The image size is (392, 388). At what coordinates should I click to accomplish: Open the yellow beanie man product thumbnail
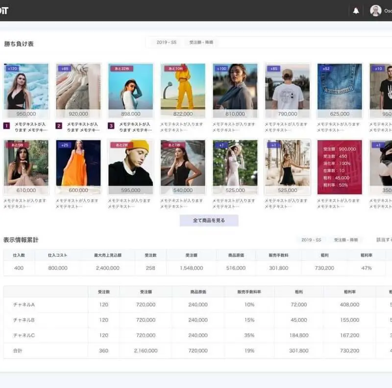coord(130,163)
